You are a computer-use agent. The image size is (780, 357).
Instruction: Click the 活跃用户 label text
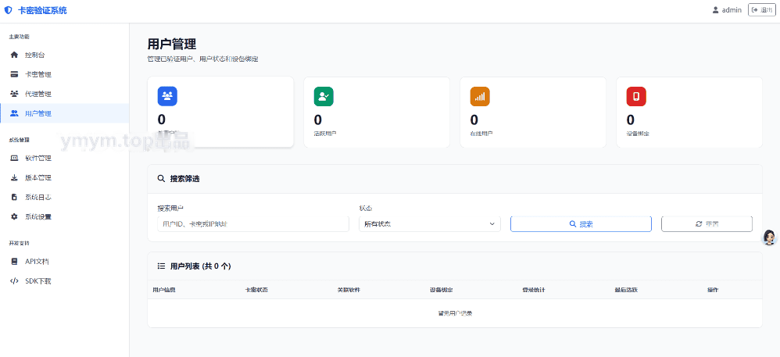[x=325, y=134]
